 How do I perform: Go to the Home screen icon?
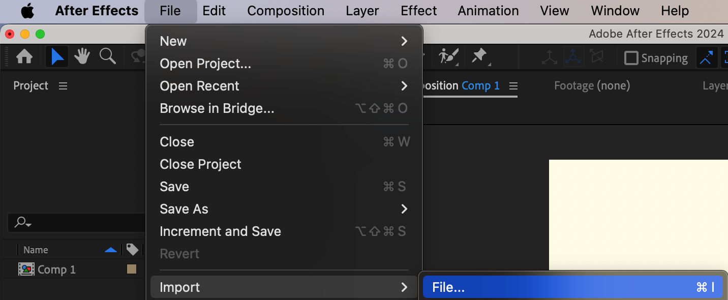point(24,57)
